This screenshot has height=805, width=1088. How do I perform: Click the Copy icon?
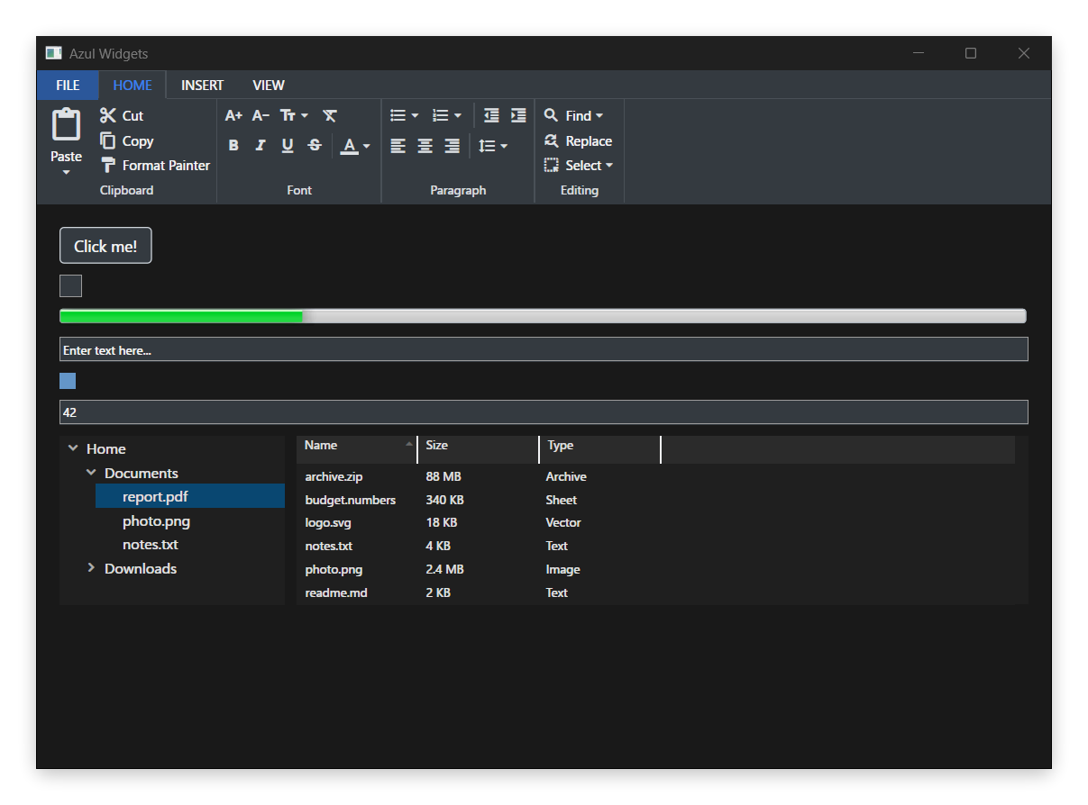tap(108, 140)
